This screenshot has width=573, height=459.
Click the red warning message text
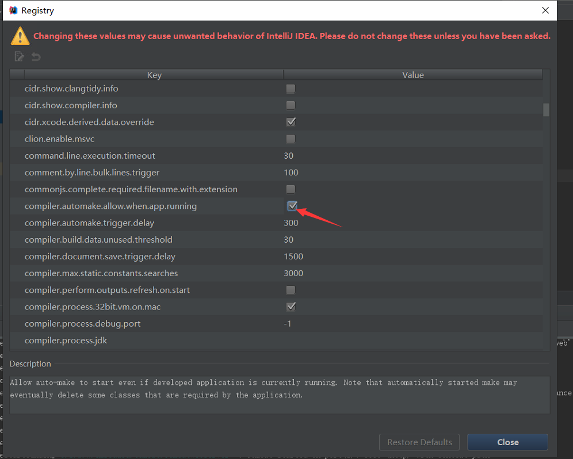(x=292, y=36)
